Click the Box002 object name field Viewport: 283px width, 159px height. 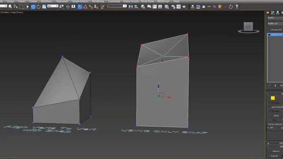coord(275,18)
